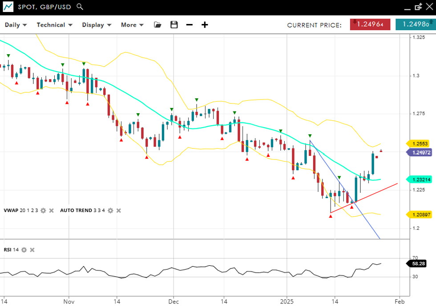Remove the Auto Trend indicator

118,211
